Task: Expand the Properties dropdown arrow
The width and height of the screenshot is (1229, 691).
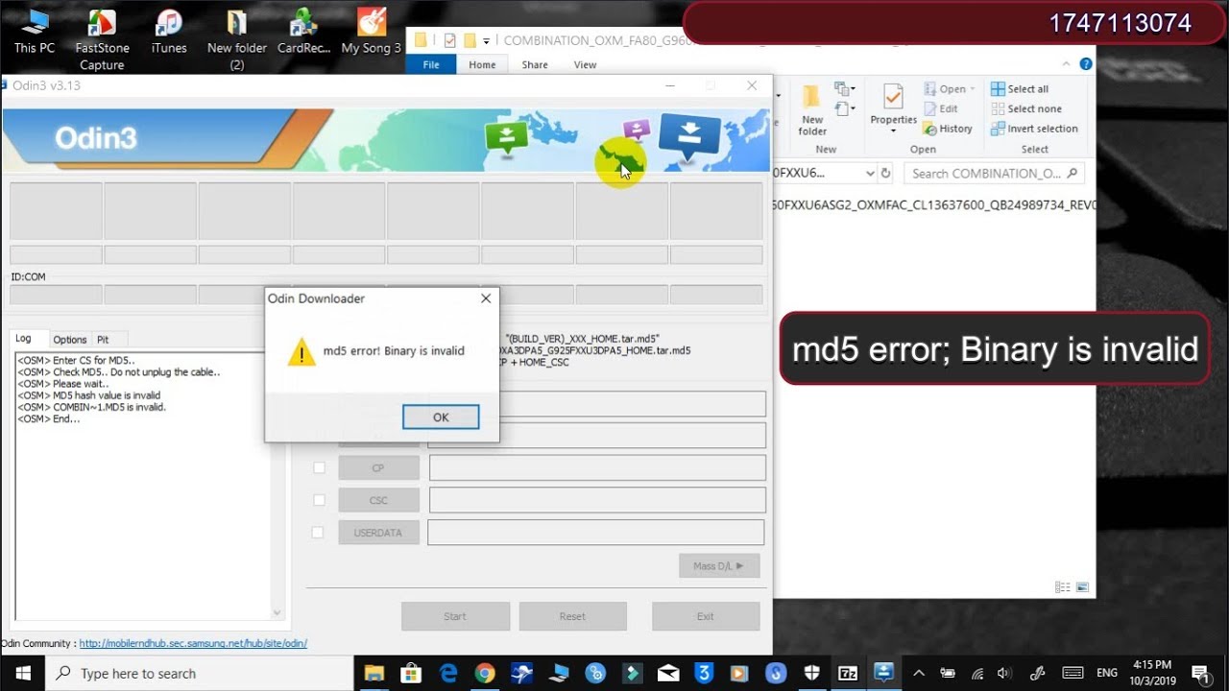Action: pos(893,131)
